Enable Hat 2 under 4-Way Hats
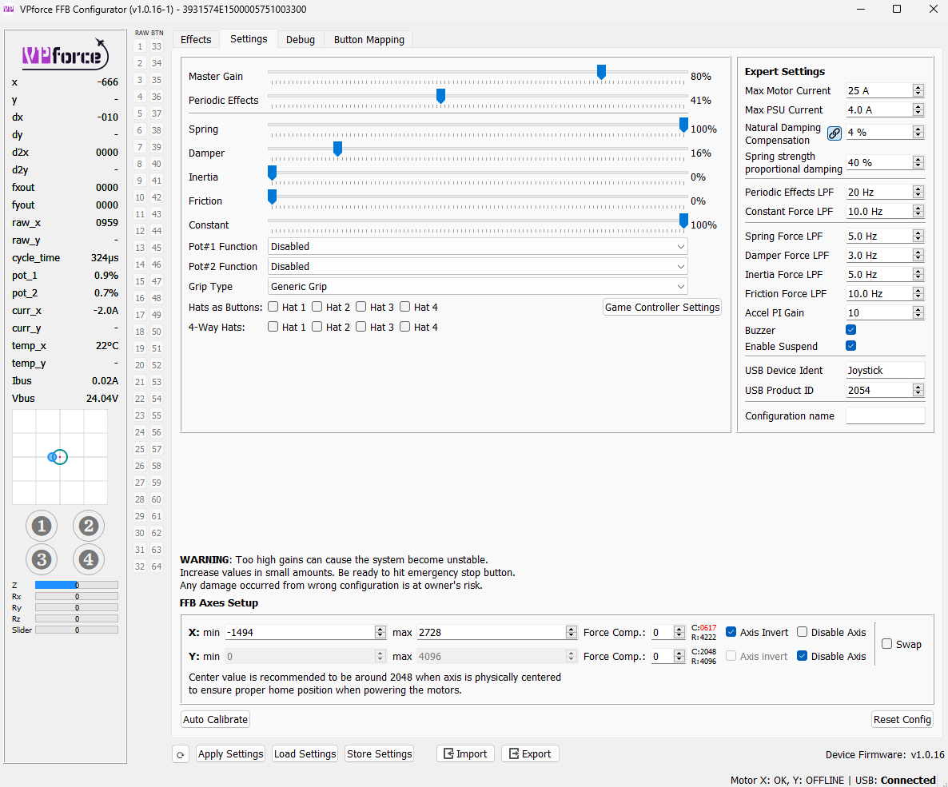 pos(317,327)
